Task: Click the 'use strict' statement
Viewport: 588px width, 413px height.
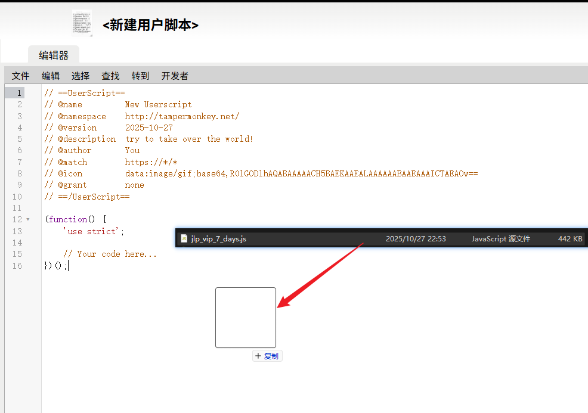Action: [x=94, y=231]
